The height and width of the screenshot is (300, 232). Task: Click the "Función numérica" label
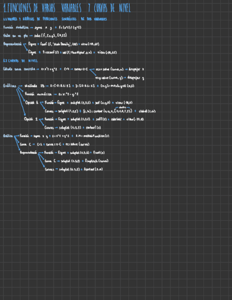coord(38,94)
